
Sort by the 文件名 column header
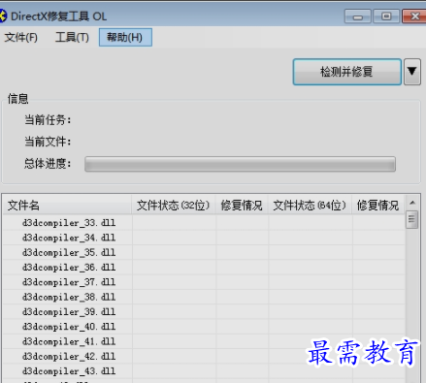tap(67, 205)
